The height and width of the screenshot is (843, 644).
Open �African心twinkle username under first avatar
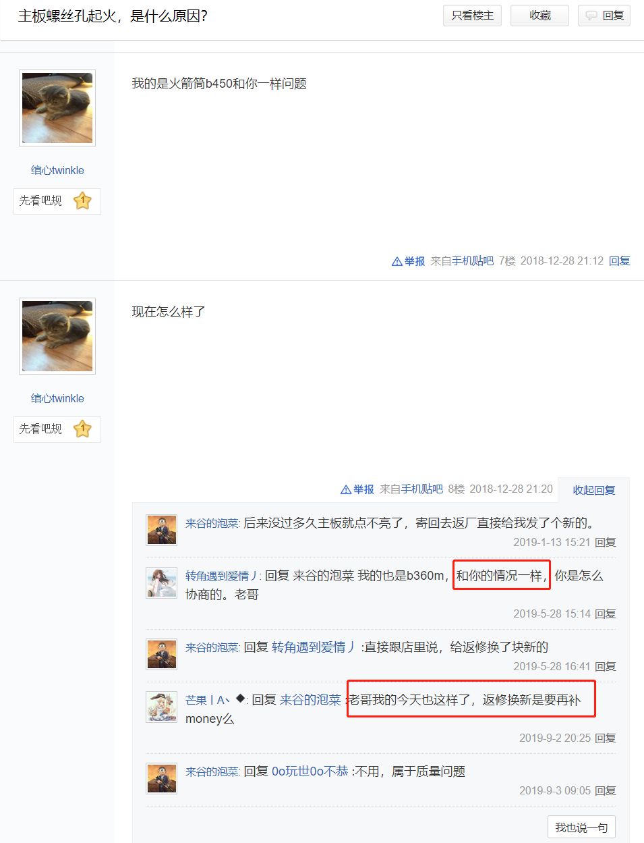click(57, 170)
